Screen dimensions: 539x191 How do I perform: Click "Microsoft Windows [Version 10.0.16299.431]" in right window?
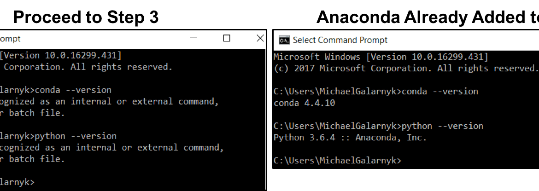pyautogui.click(x=381, y=57)
